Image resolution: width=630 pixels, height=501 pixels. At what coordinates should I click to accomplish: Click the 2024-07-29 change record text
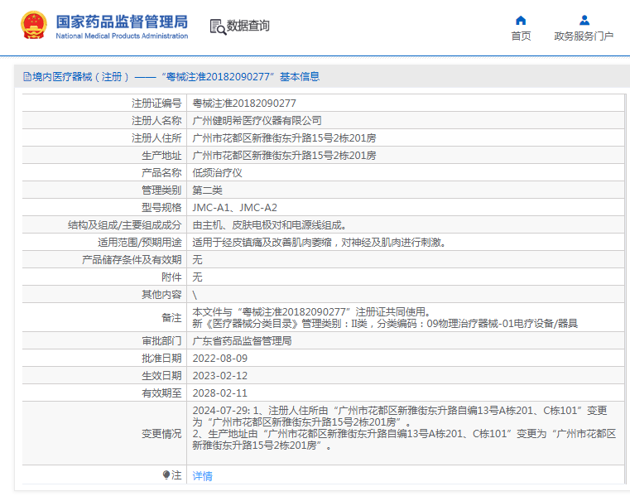(x=404, y=428)
